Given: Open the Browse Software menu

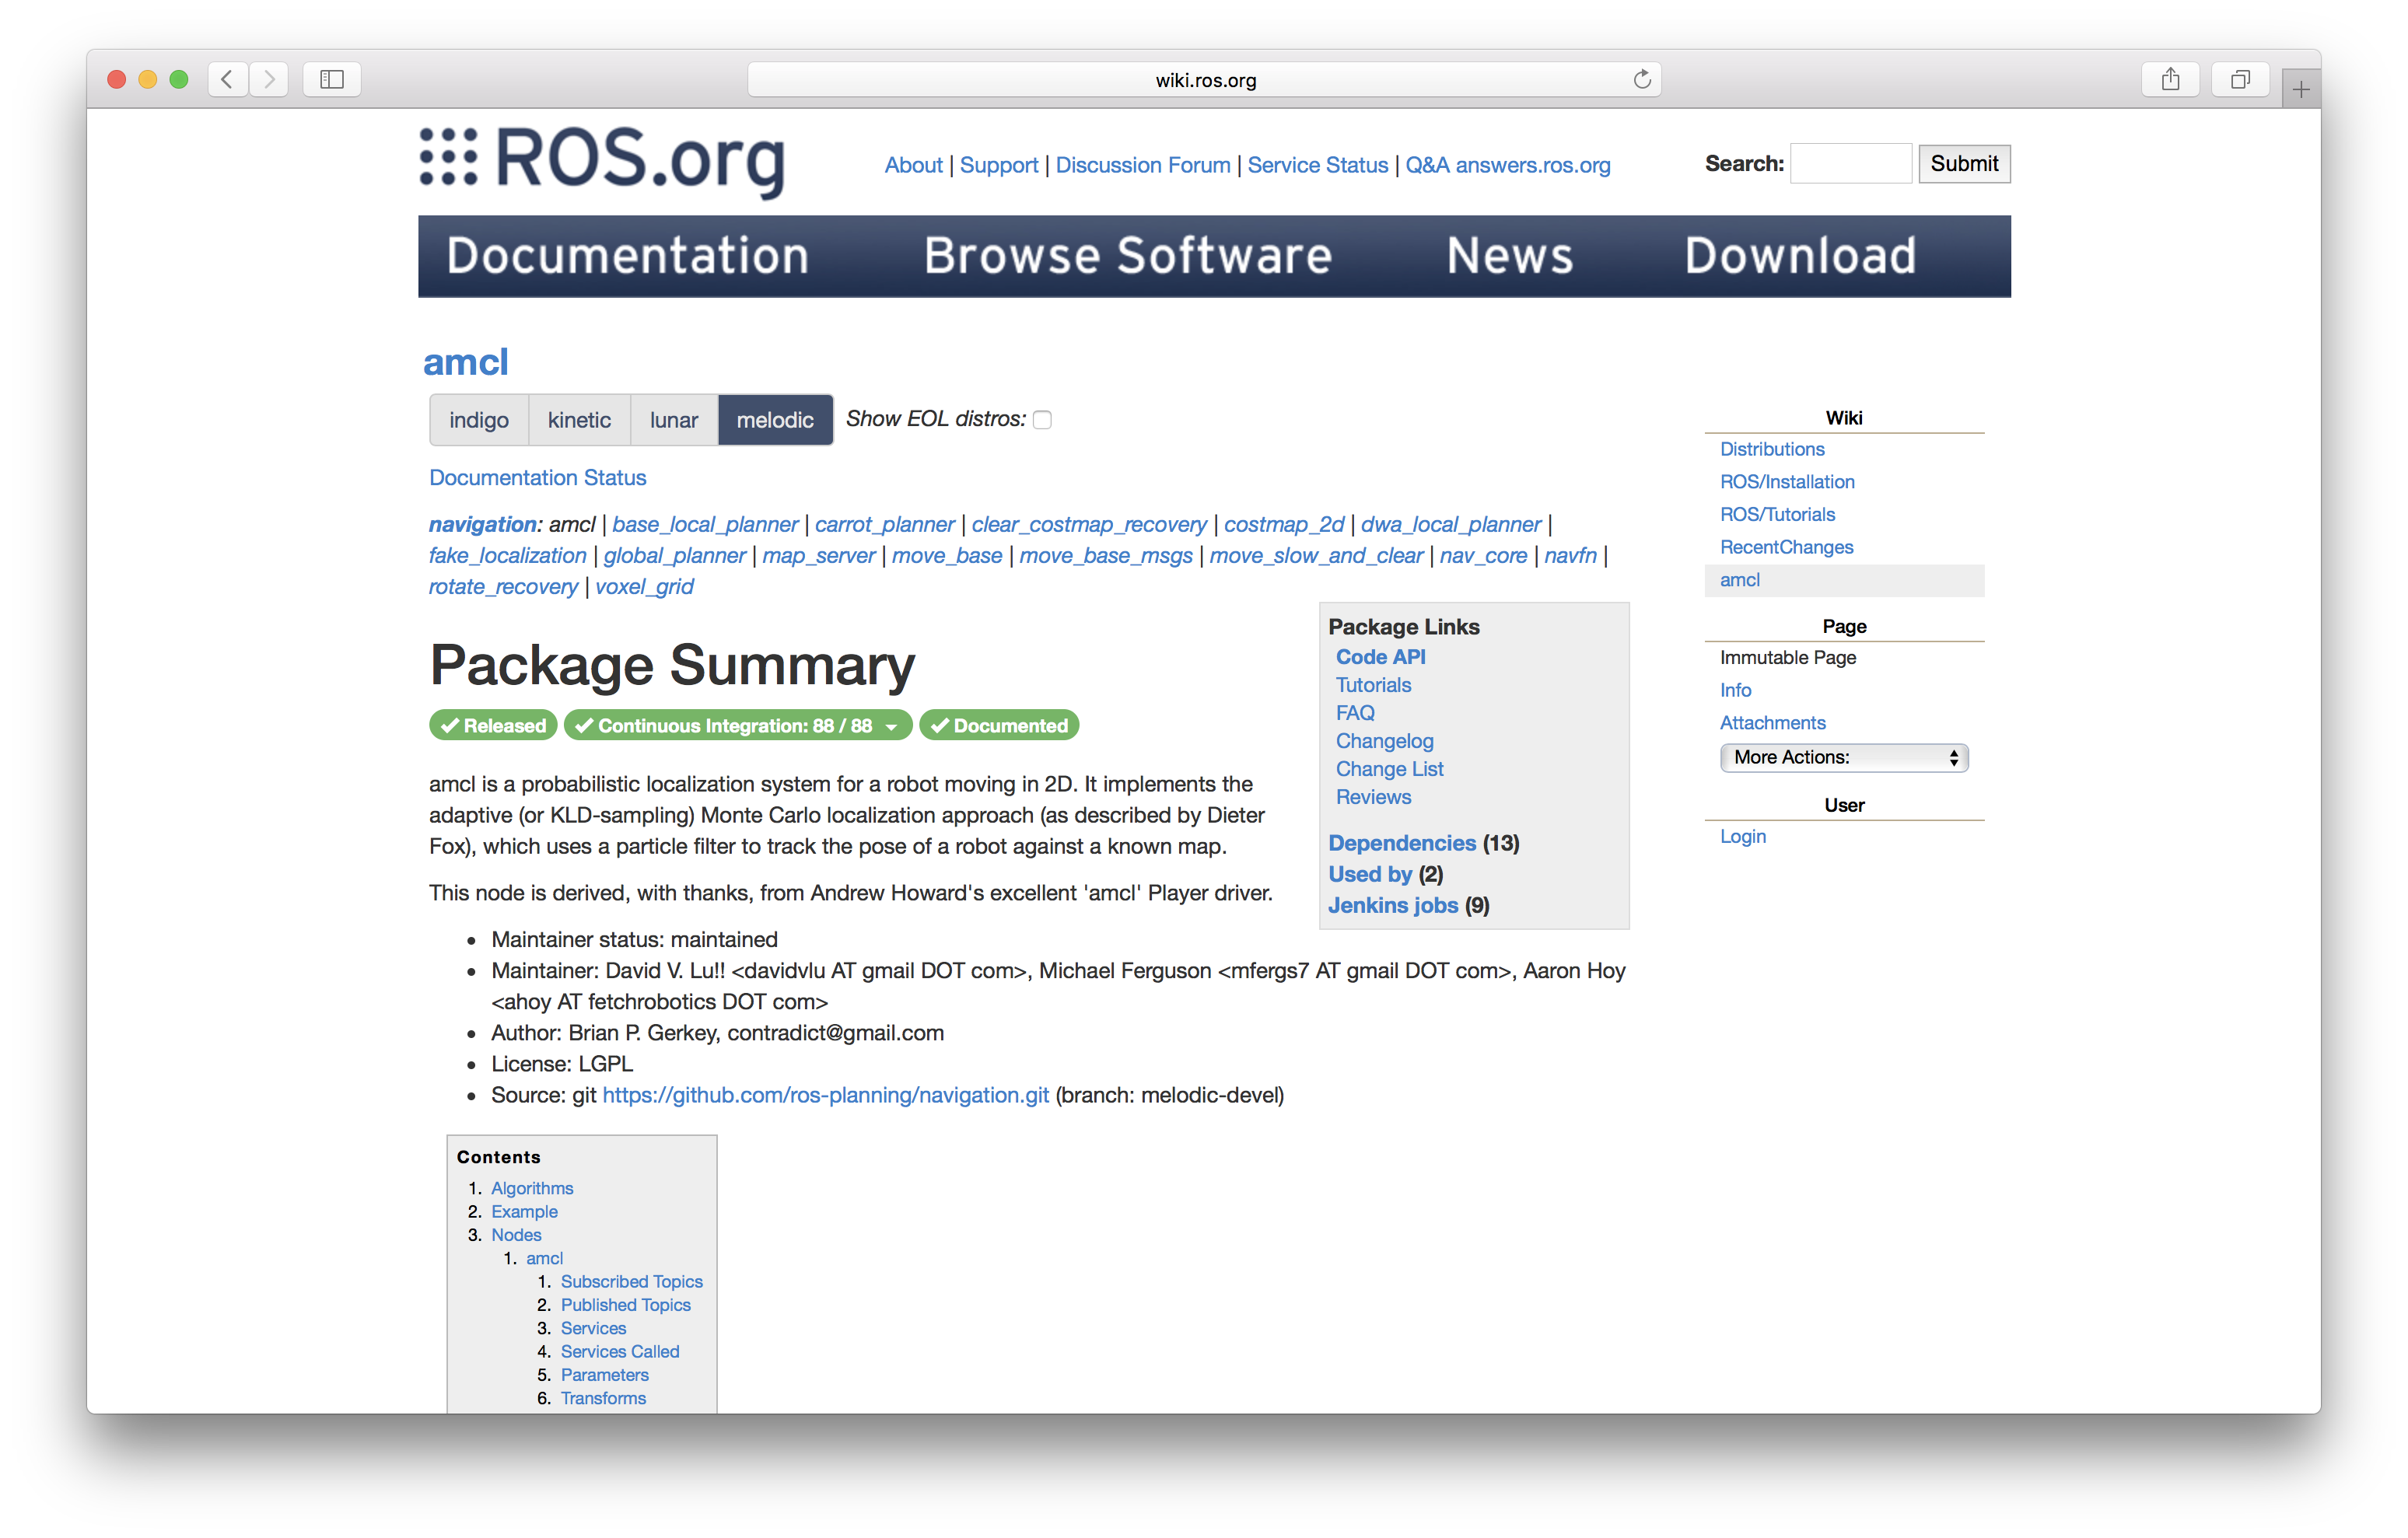Looking at the screenshot, I should (x=1128, y=256).
